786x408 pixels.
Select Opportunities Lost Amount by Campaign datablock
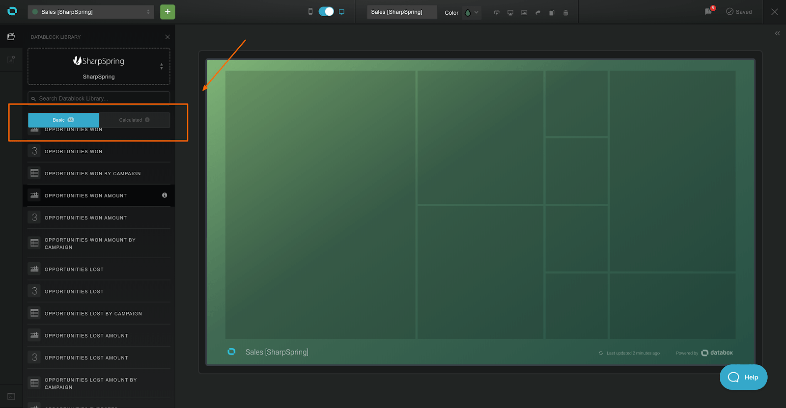(x=99, y=383)
